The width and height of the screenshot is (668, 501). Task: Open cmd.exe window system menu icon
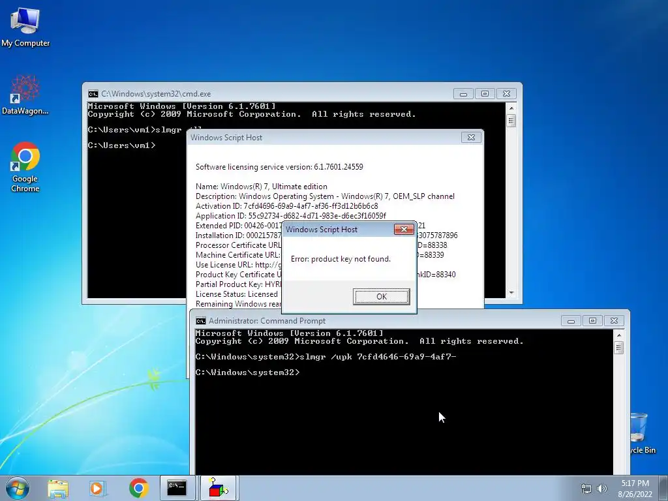[93, 94]
